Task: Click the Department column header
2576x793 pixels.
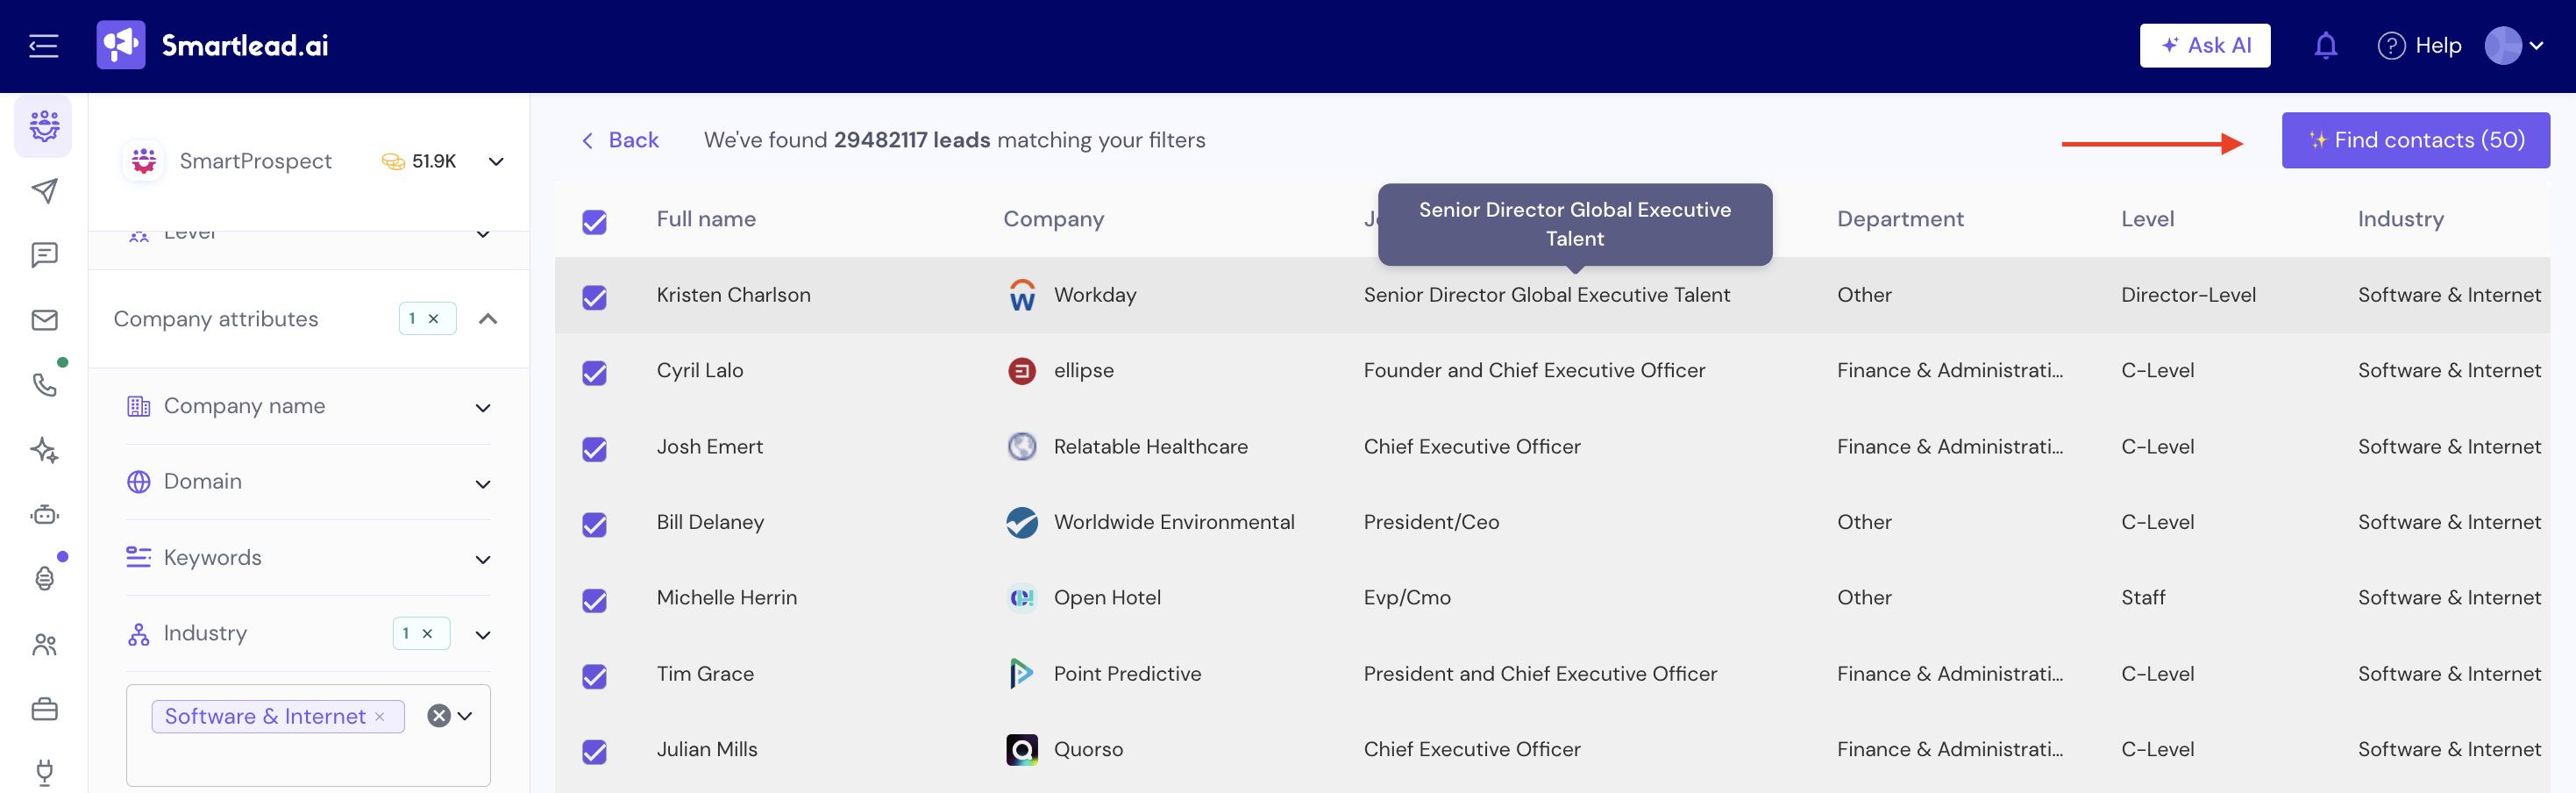Action: [1900, 219]
